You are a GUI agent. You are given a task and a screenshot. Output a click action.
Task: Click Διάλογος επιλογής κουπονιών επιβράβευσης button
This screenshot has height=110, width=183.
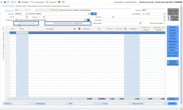68,23
